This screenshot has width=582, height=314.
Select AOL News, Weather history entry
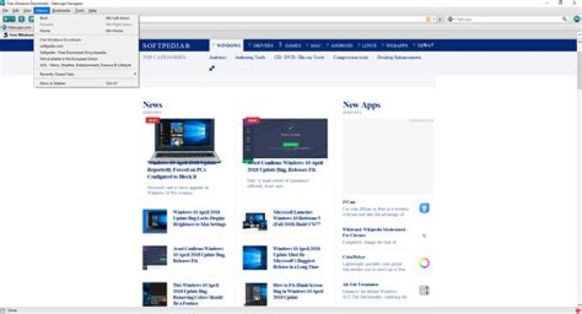(86, 65)
